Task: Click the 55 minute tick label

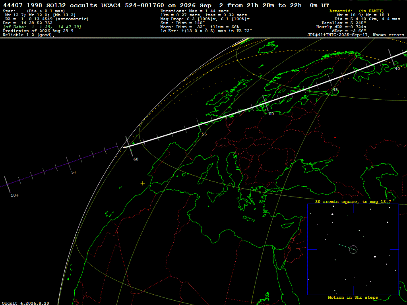Action: coord(204,134)
